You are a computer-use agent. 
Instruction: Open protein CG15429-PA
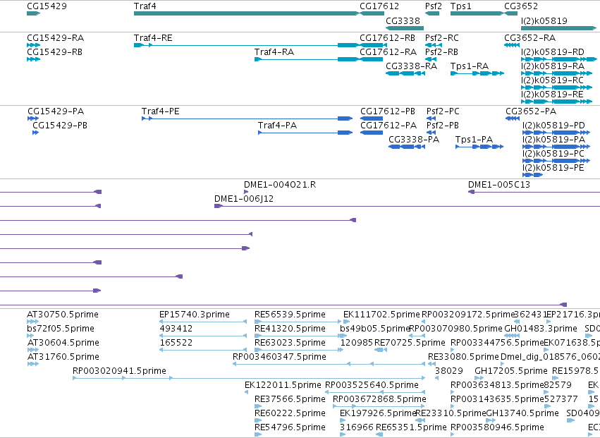33,118
